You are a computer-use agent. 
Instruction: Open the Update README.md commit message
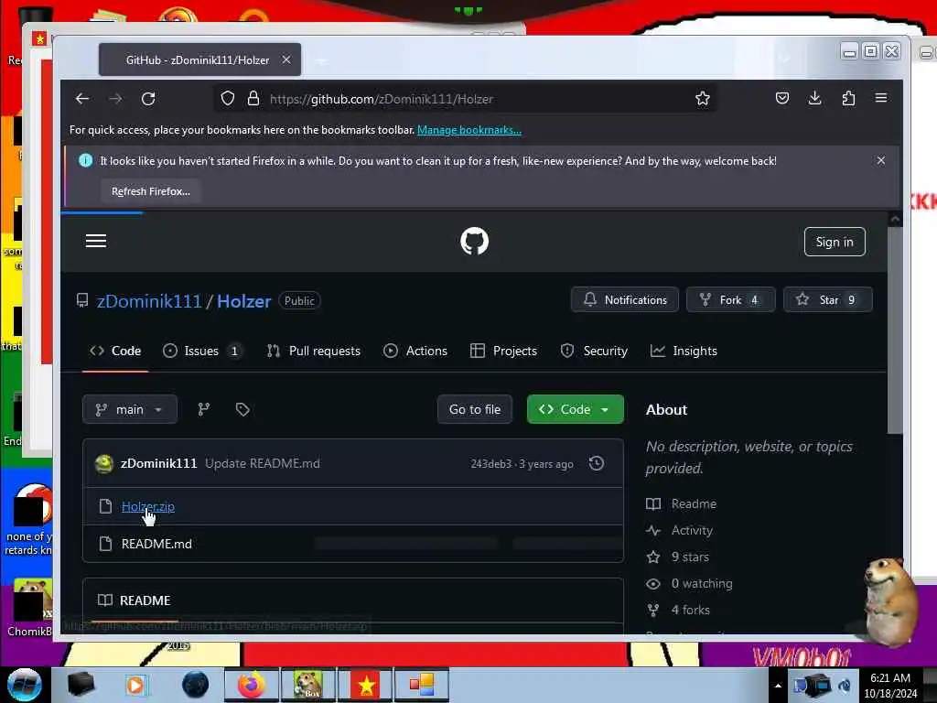[263, 463]
